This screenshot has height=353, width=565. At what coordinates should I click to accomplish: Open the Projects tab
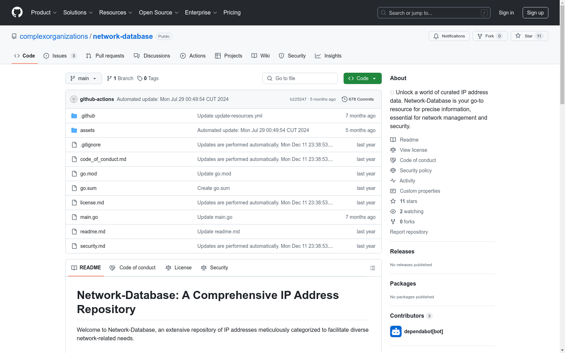(x=228, y=56)
